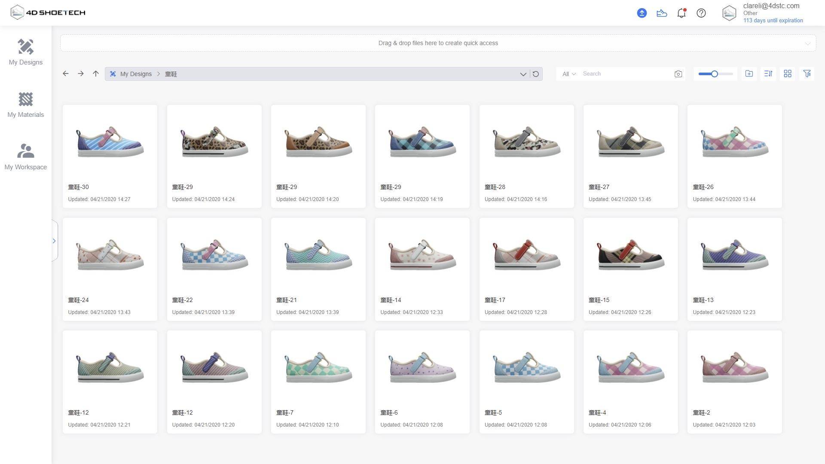Image resolution: width=825 pixels, height=464 pixels.
Task: Open the sort order icon
Action: tap(768, 73)
